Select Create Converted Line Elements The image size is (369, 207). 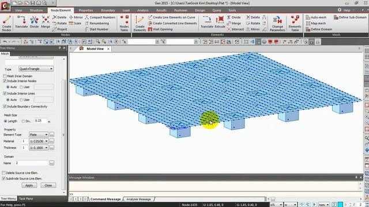[x=172, y=23]
